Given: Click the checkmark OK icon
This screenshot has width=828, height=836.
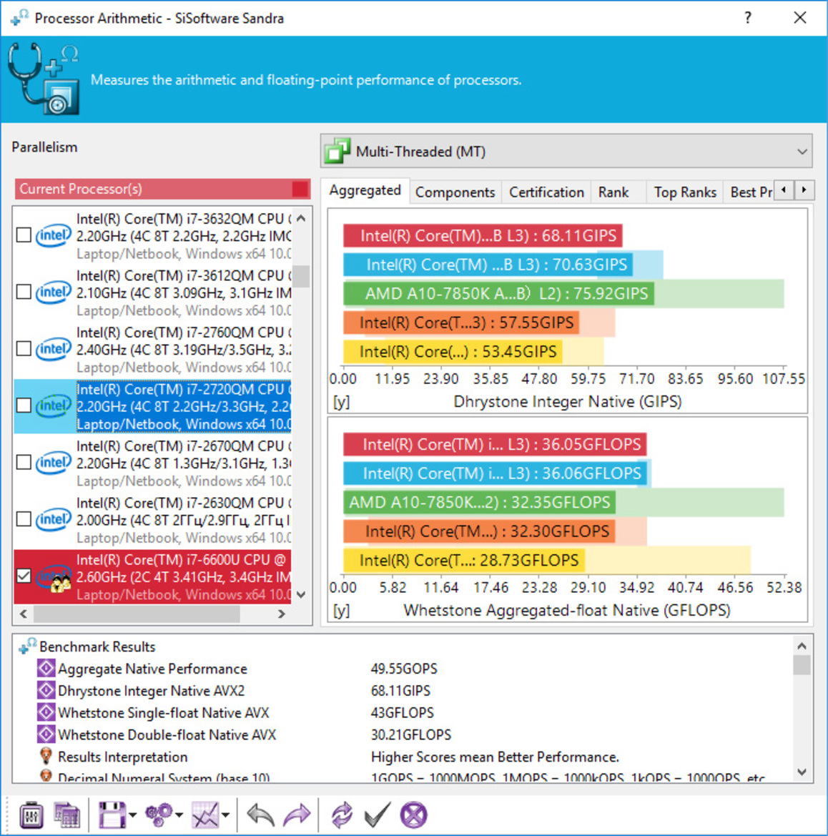Looking at the screenshot, I should pos(378,815).
